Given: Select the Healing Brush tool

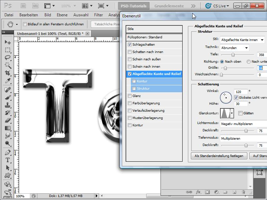Looking at the screenshot, I should pyautogui.click(x=8, y=90).
